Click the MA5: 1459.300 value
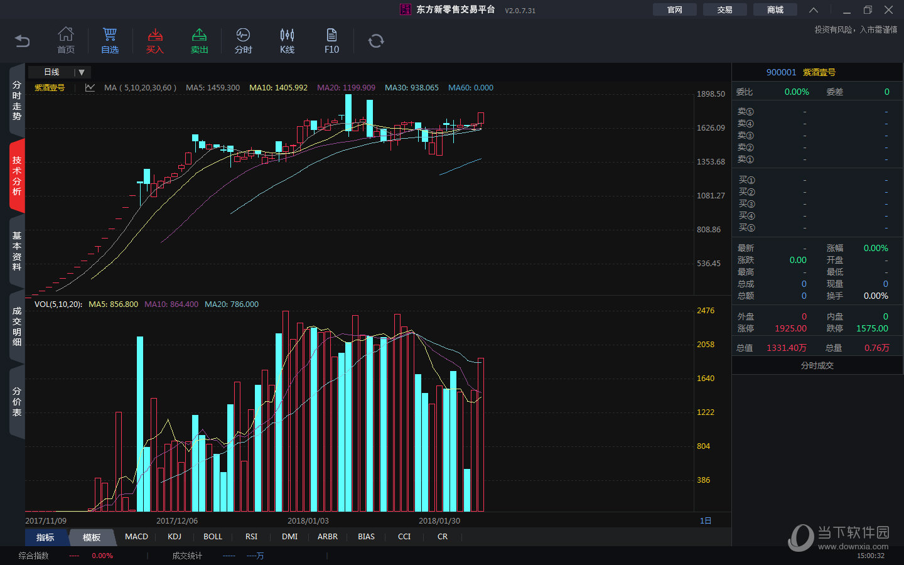 click(x=213, y=88)
